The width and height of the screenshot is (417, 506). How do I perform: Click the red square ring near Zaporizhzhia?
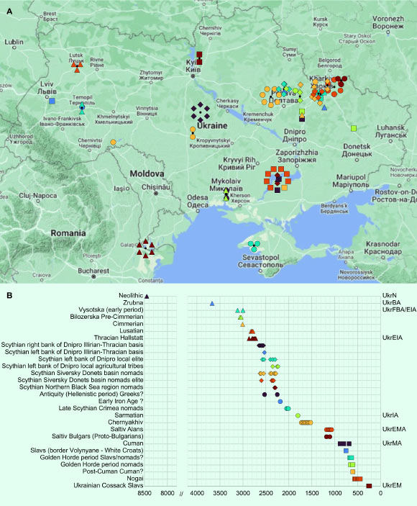click(278, 179)
